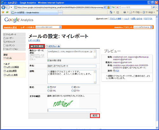The image size is (159, 130).
Task: Open トラフィック in the sidebar
Action: 14,42
